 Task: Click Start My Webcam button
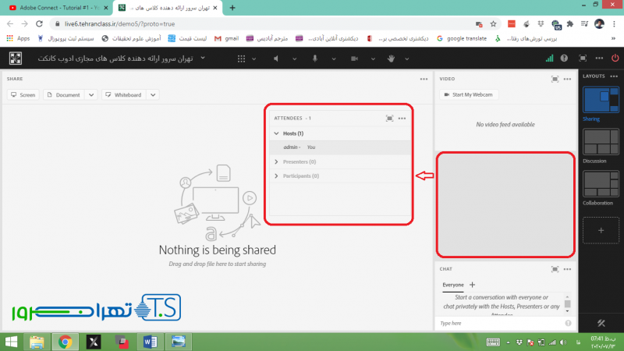point(471,95)
